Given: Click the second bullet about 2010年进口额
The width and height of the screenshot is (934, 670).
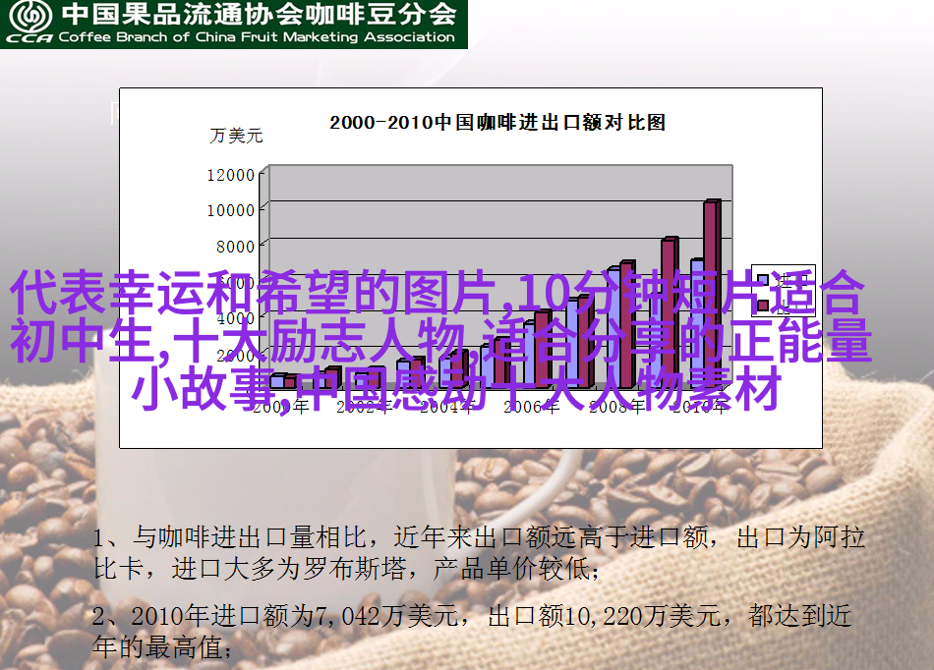Looking at the screenshot, I should click(x=472, y=632).
